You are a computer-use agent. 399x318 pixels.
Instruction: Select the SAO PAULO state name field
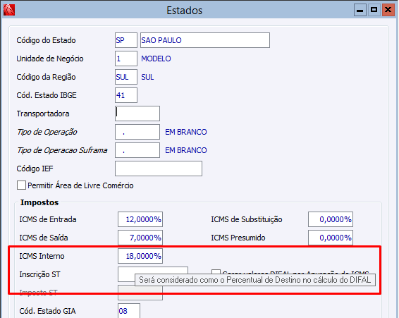[x=205, y=40]
